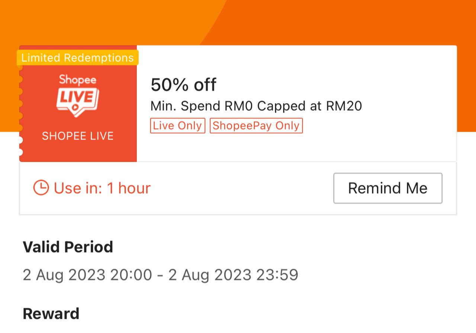Click the Shopee Live logo icon
This screenshot has width=476, height=333.
(x=78, y=96)
